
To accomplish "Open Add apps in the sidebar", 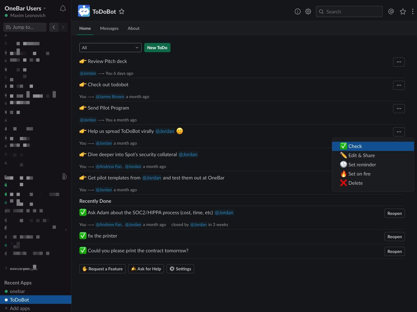I will pyautogui.click(x=20, y=308).
